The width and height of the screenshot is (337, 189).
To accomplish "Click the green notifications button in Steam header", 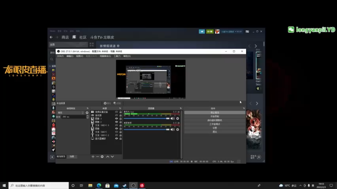I will [210, 31].
